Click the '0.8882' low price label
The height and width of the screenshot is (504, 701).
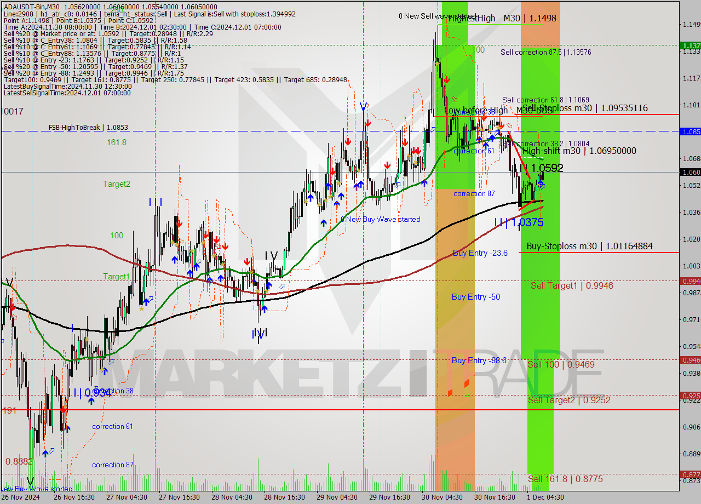[18, 462]
